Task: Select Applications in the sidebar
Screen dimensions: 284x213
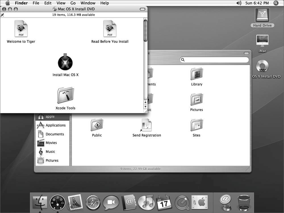Action: pos(53,125)
